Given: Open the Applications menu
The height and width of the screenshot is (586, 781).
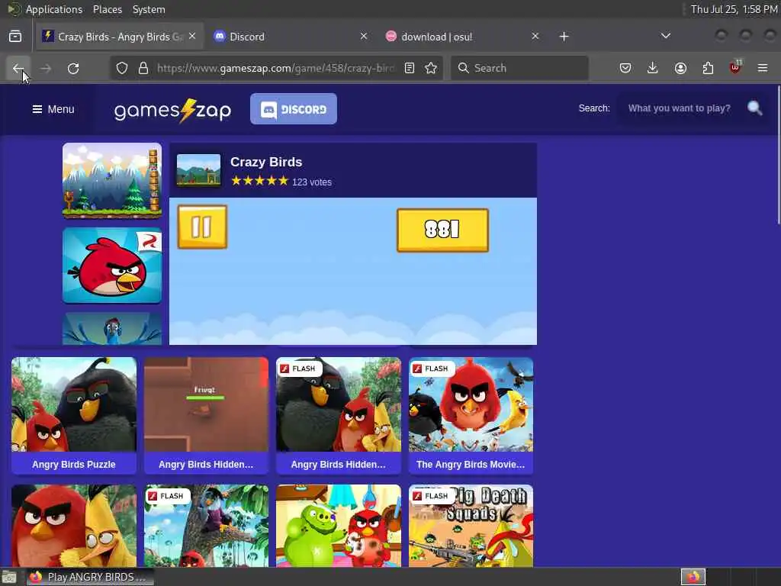Looking at the screenshot, I should (x=54, y=9).
